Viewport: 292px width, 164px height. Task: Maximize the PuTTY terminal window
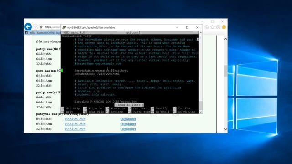[x=187, y=27]
